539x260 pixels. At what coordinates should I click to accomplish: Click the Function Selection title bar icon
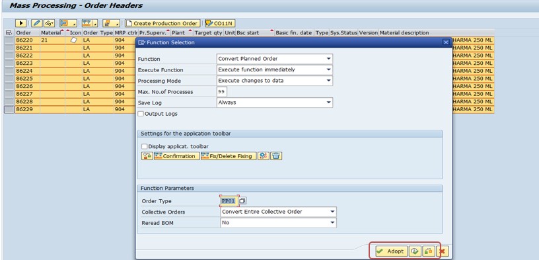(x=141, y=42)
